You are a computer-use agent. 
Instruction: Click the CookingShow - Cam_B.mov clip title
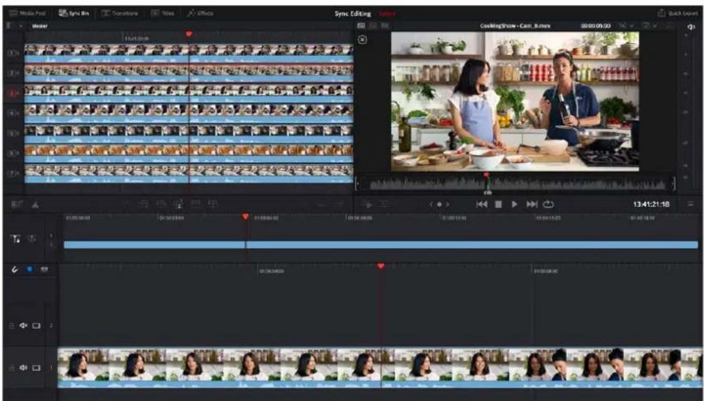(515, 26)
